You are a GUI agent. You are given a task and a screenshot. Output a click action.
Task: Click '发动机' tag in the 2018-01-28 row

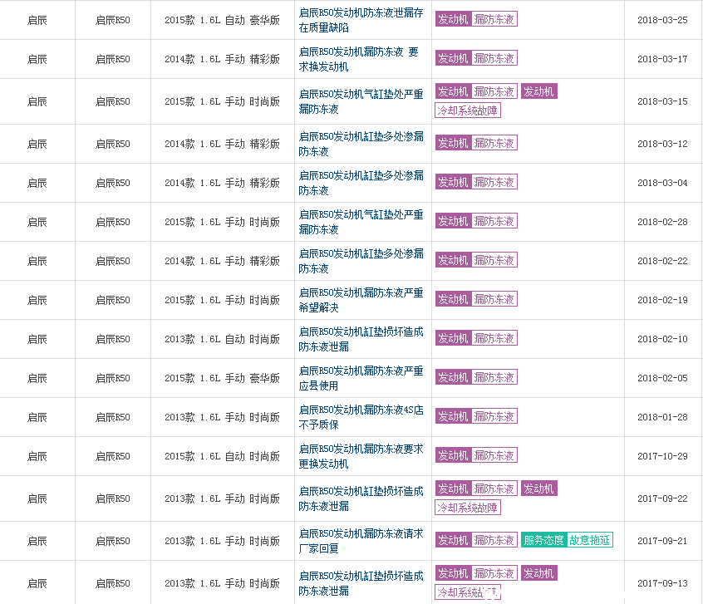pyautogui.click(x=453, y=416)
